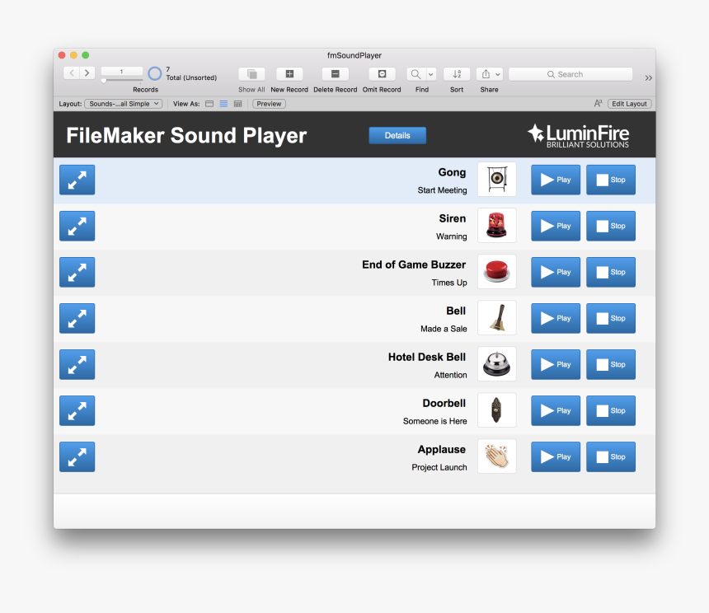Play the Siren sound

tap(556, 226)
